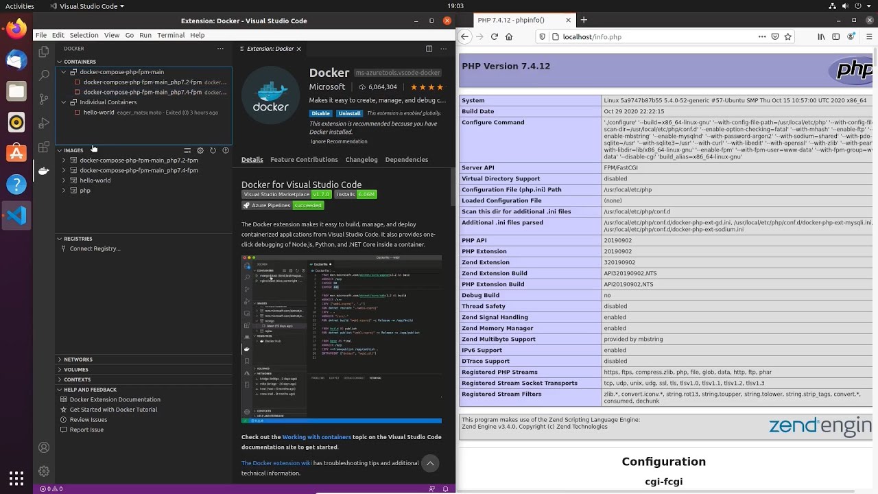This screenshot has height=494, width=878.
Task: Click Ignore Recommendation
Action: [339, 141]
